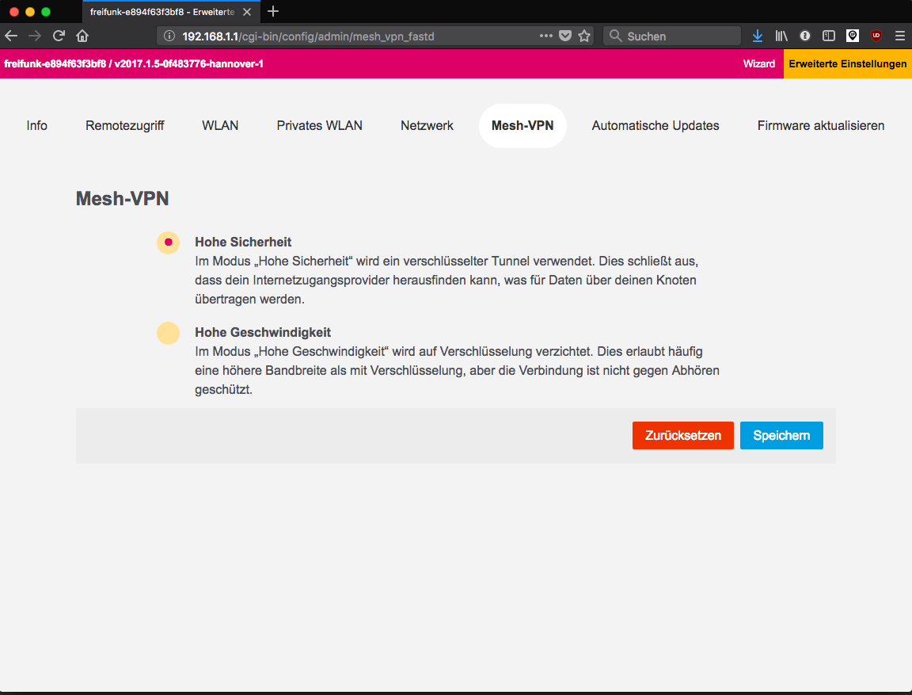Open the uBlock Origin extension
Viewport: 912px width, 695px height.
(876, 36)
